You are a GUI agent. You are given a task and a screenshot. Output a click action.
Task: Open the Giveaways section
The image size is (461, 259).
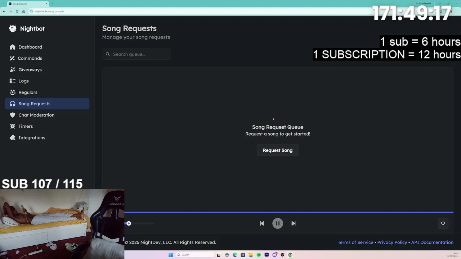click(x=47, y=70)
